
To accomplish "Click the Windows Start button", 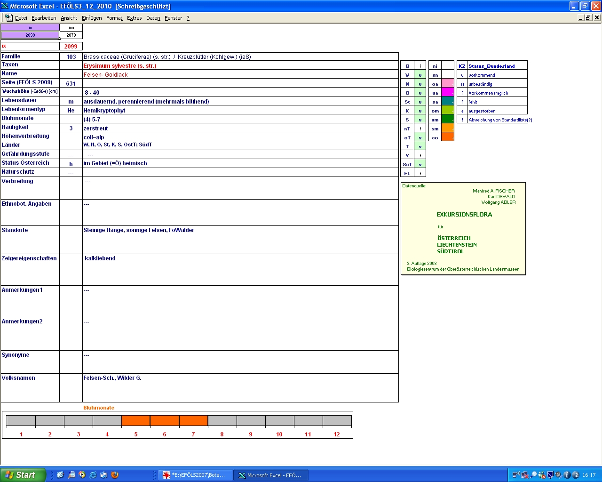I will [23, 475].
